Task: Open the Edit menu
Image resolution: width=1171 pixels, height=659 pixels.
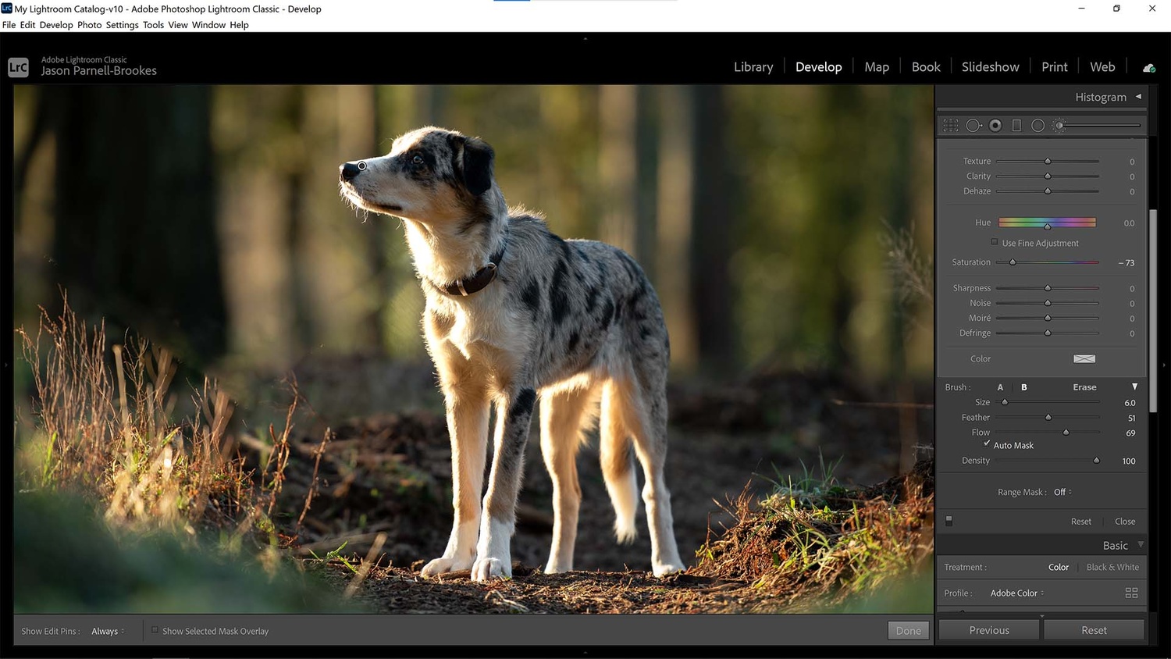Action: [x=27, y=25]
